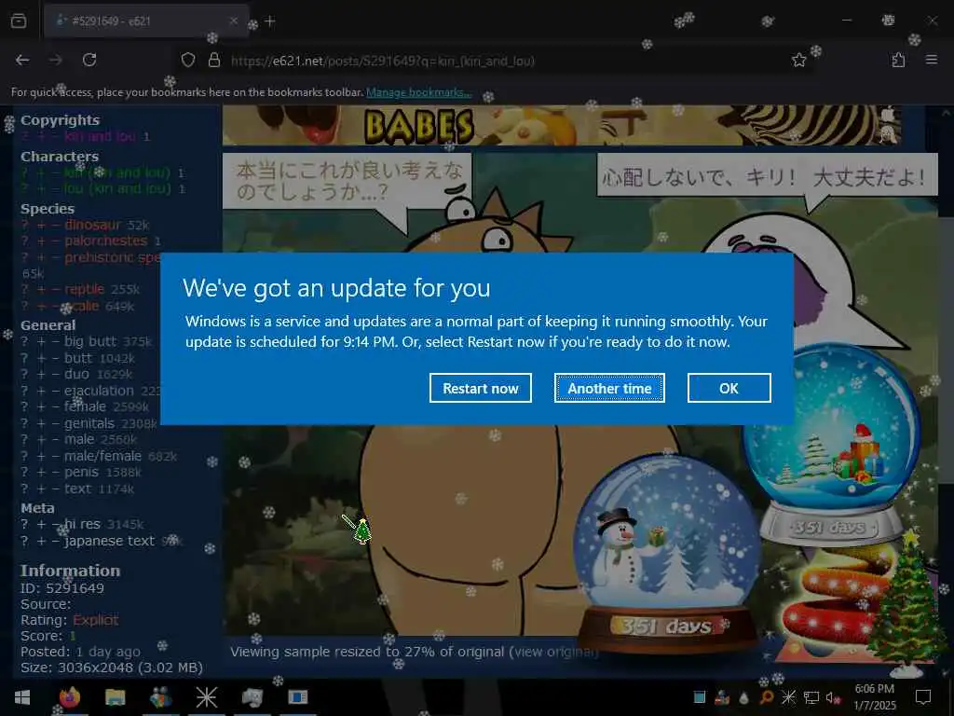Click the muted volume tray icon
This screenshot has width=954, height=716.
point(833,697)
